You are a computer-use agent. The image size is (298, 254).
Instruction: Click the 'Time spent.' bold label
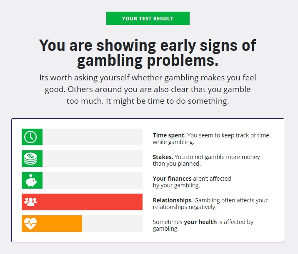(x=169, y=135)
